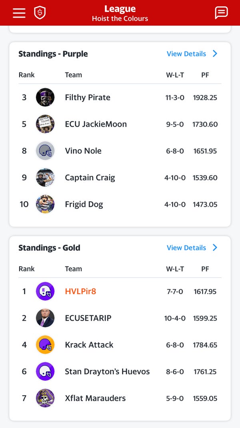Select Filthy Pirate's team avatar
240x428 pixels.
point(45,97)
